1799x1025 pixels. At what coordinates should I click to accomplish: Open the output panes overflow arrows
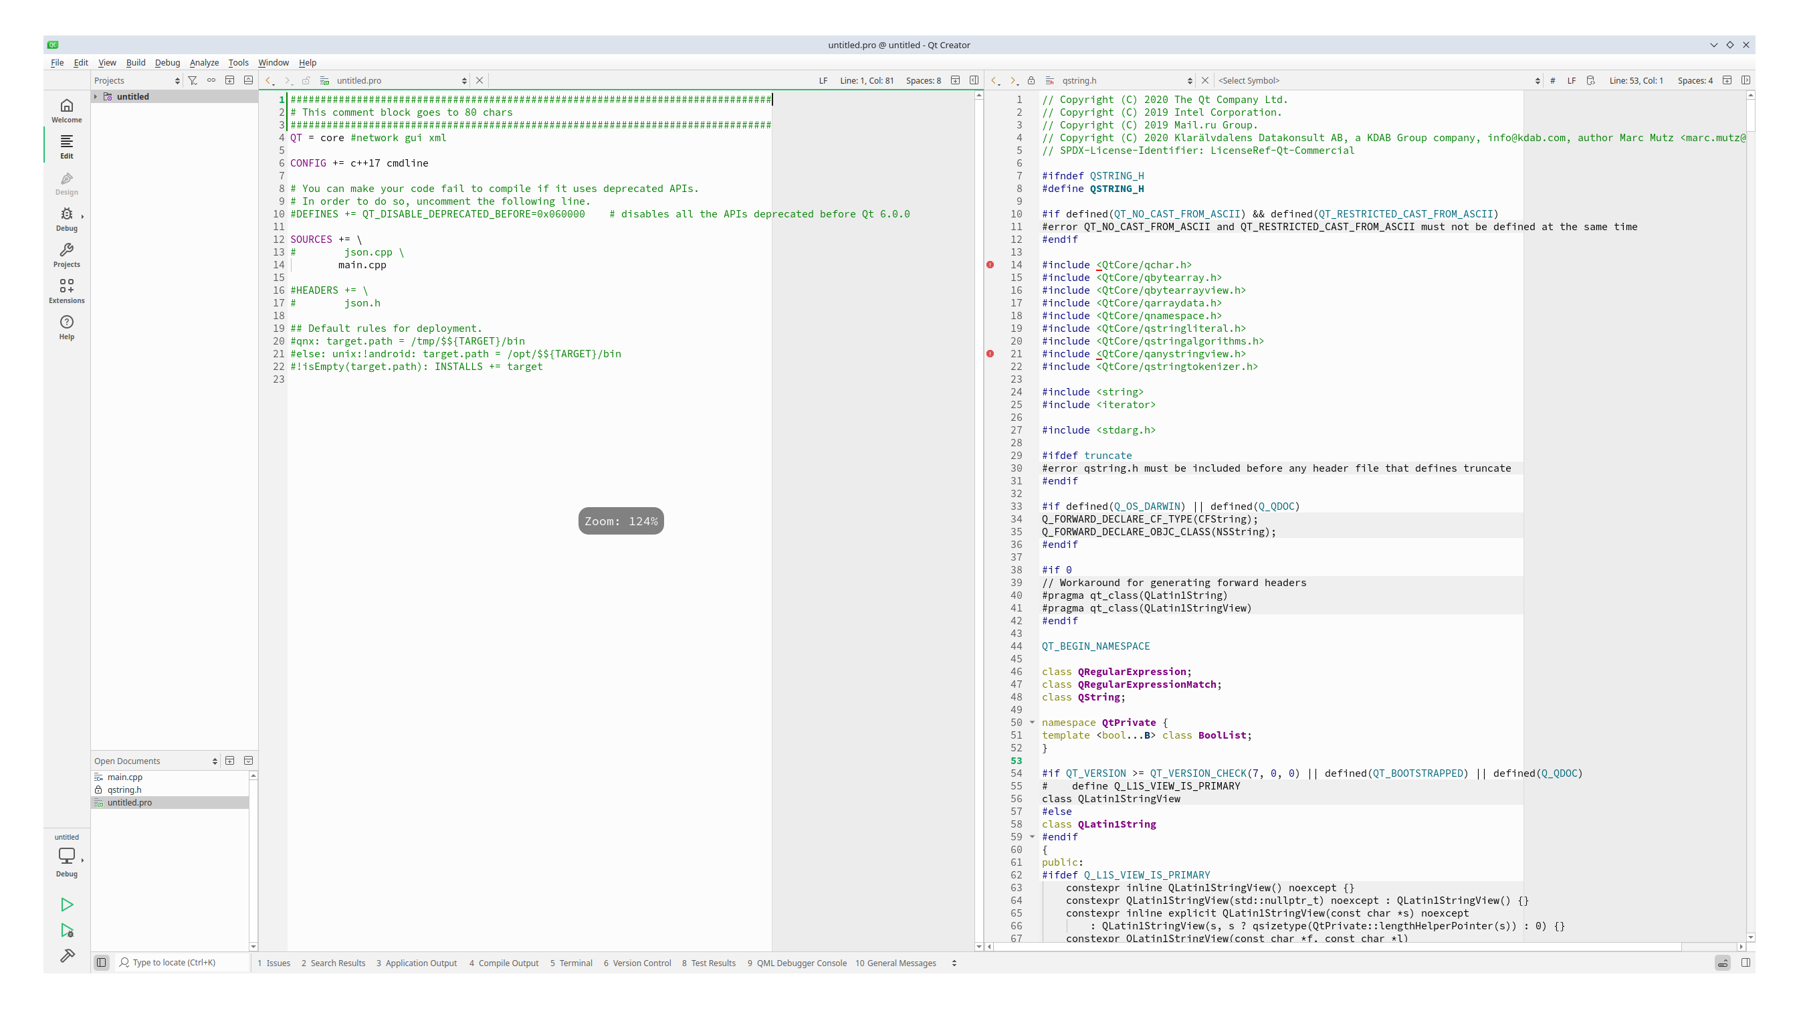(x=954, y=963)
